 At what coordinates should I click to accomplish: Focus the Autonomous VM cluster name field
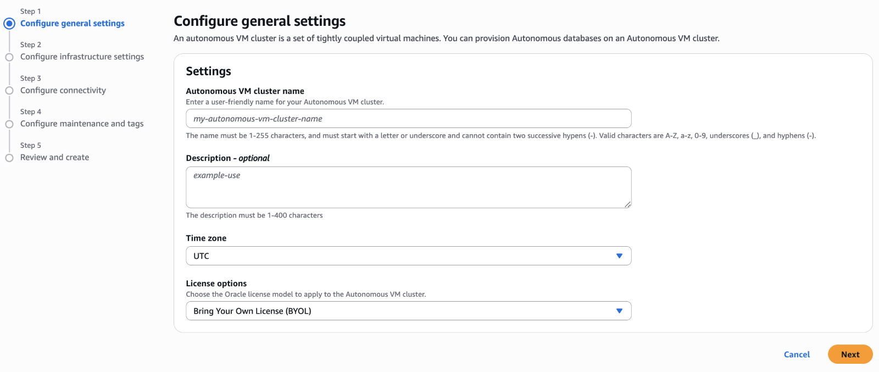pos(408,119)
